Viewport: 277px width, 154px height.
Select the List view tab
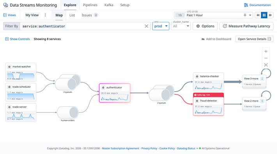[x=72, y=15]
